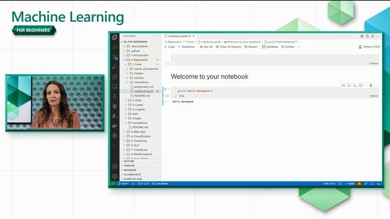
Task: Open Remote Explorer in activity bar
Action: [x=115, y=86]
